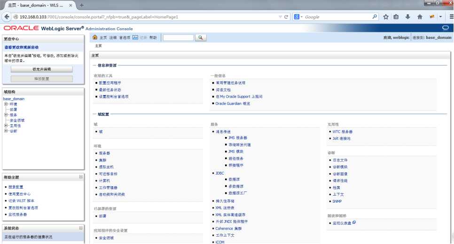
Task: Expand the 环境 tree node
Action: [6, 104]
